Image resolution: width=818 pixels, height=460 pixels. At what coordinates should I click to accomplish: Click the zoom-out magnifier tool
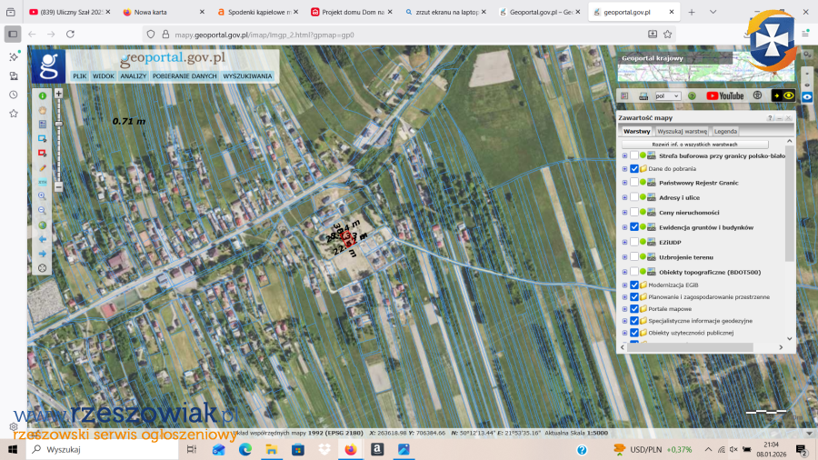[42, 211]
